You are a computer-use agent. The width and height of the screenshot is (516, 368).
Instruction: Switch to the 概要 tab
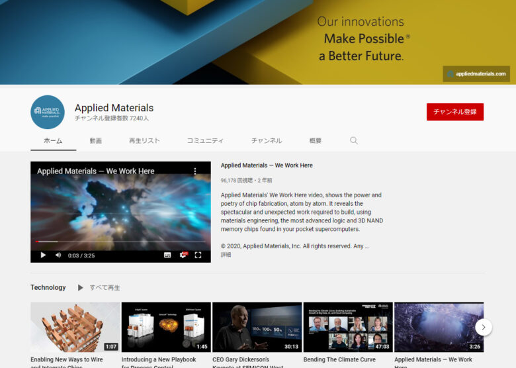(x=316, y=140)
